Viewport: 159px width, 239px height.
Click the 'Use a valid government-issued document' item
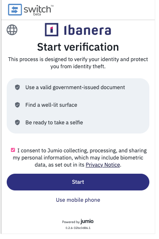click(x=75, y=87)
